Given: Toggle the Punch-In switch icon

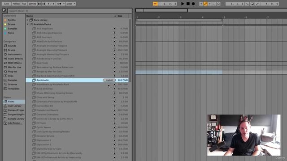Looking at the screenshot, I should click(247, 4).
